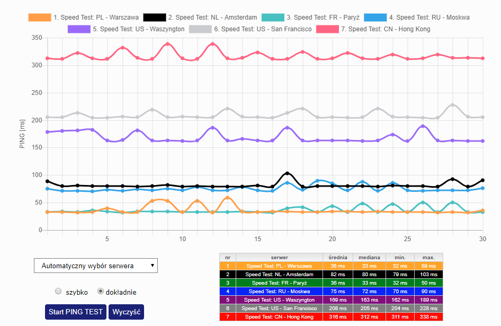Image resolution: width=501 pixels, height=326 pixels.
Task: Click the 'max.' column header
Action: pyautogui.click(x=428, y=257)
